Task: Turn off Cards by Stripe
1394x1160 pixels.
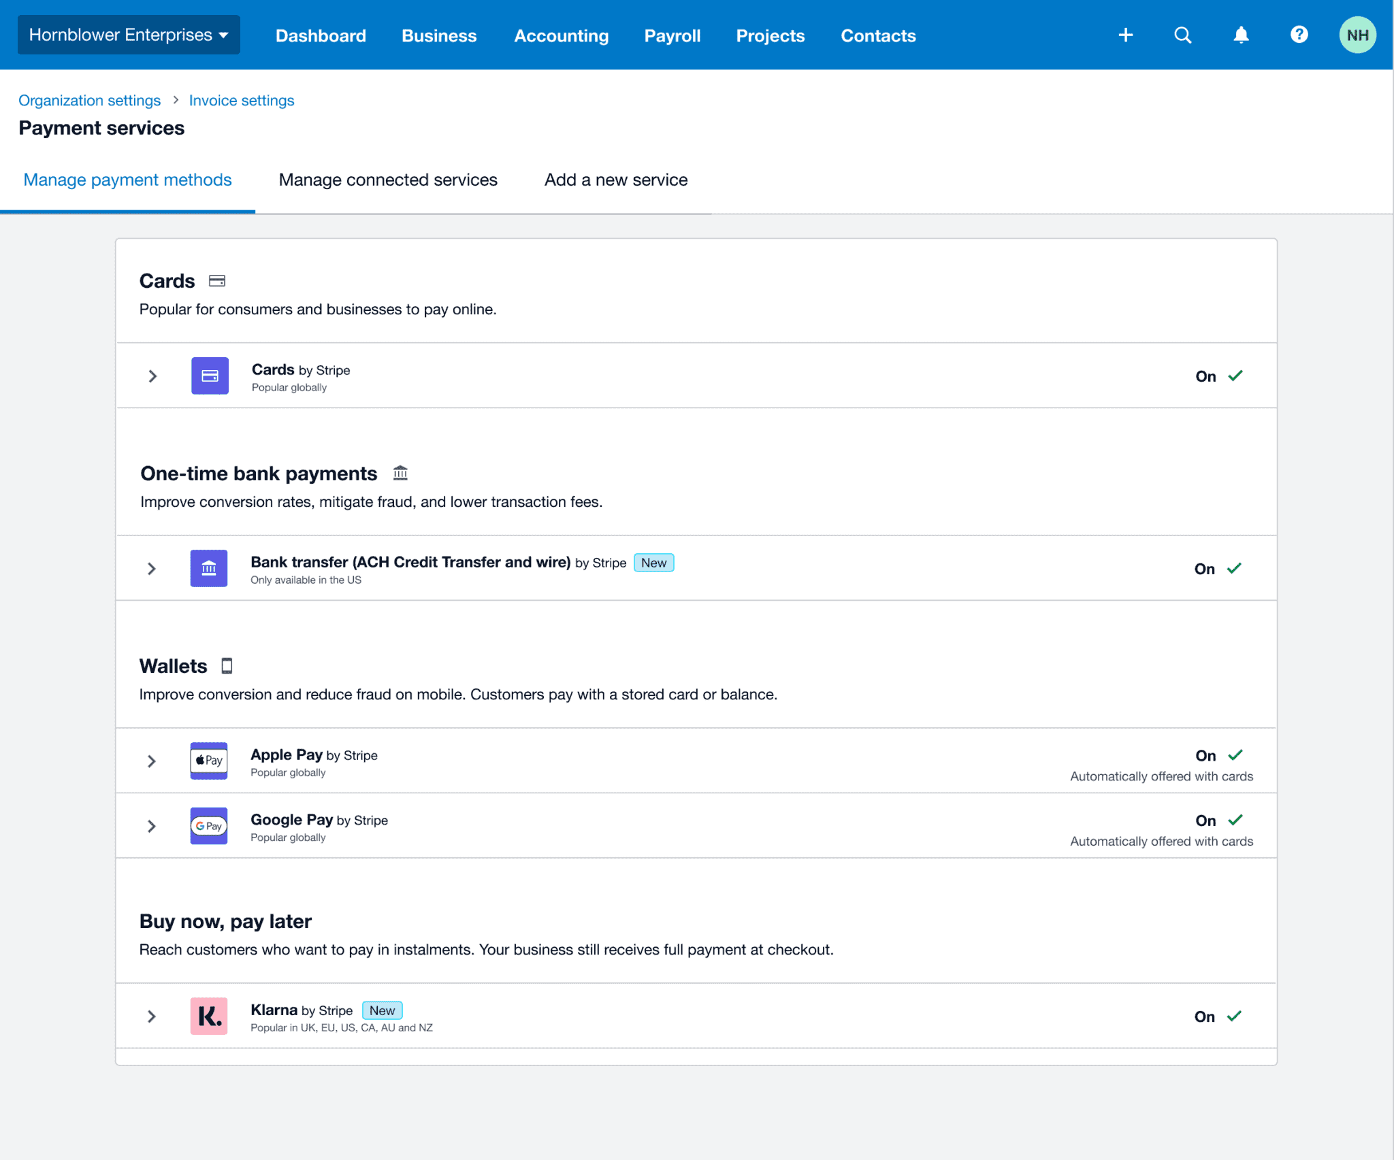Action: click(1218, 376)
